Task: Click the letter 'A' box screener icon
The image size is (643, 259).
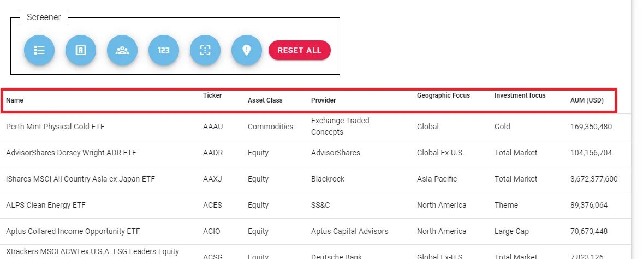Action: tap(81, 50)
